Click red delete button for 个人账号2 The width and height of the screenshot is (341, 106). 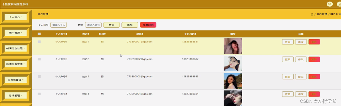coord(314,59)
